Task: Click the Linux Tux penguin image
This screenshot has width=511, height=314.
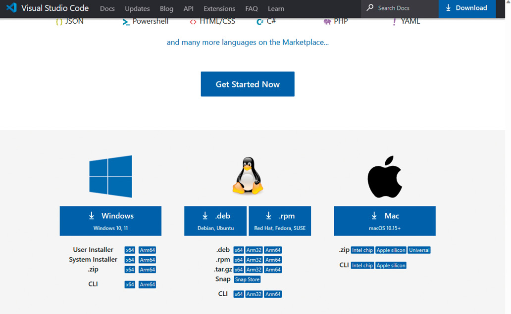Action: coord(248,176)
